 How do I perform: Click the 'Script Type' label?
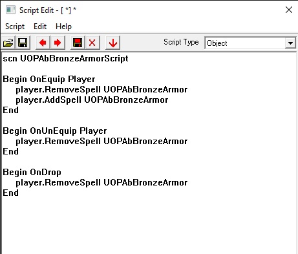coord(181,42)
